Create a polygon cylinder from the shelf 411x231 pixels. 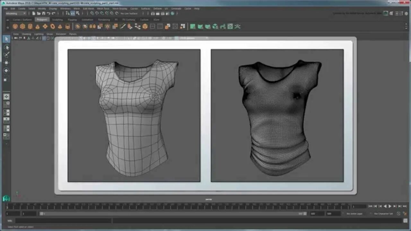[x=30, y=26]
